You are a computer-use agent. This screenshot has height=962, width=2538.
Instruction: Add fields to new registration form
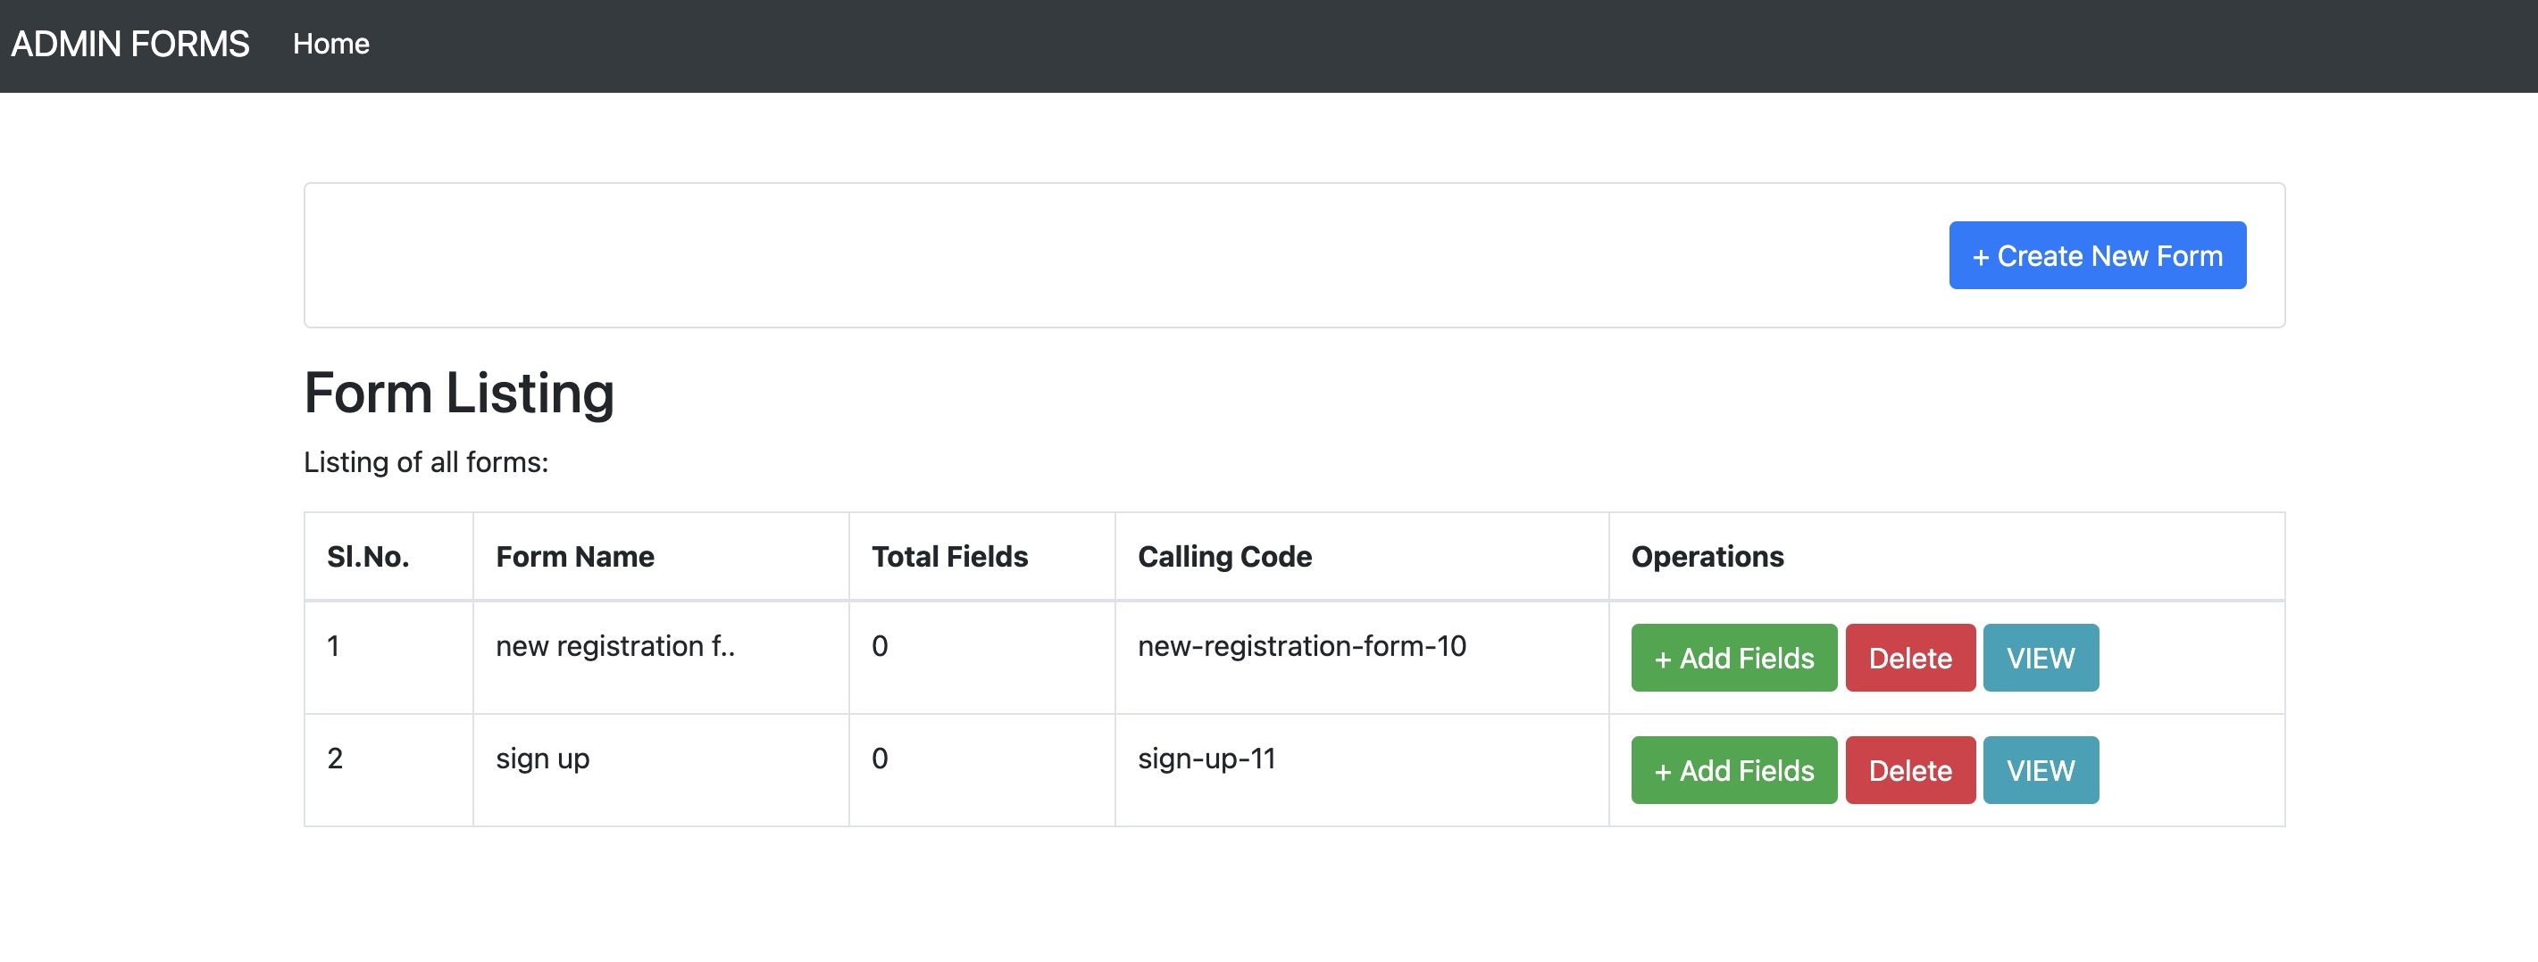1733,658
